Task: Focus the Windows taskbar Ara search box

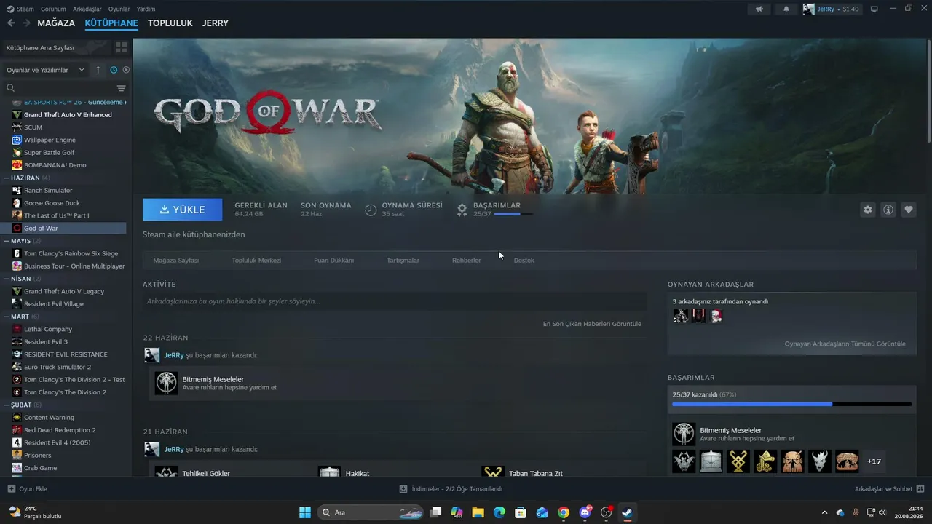Action: 372,512
